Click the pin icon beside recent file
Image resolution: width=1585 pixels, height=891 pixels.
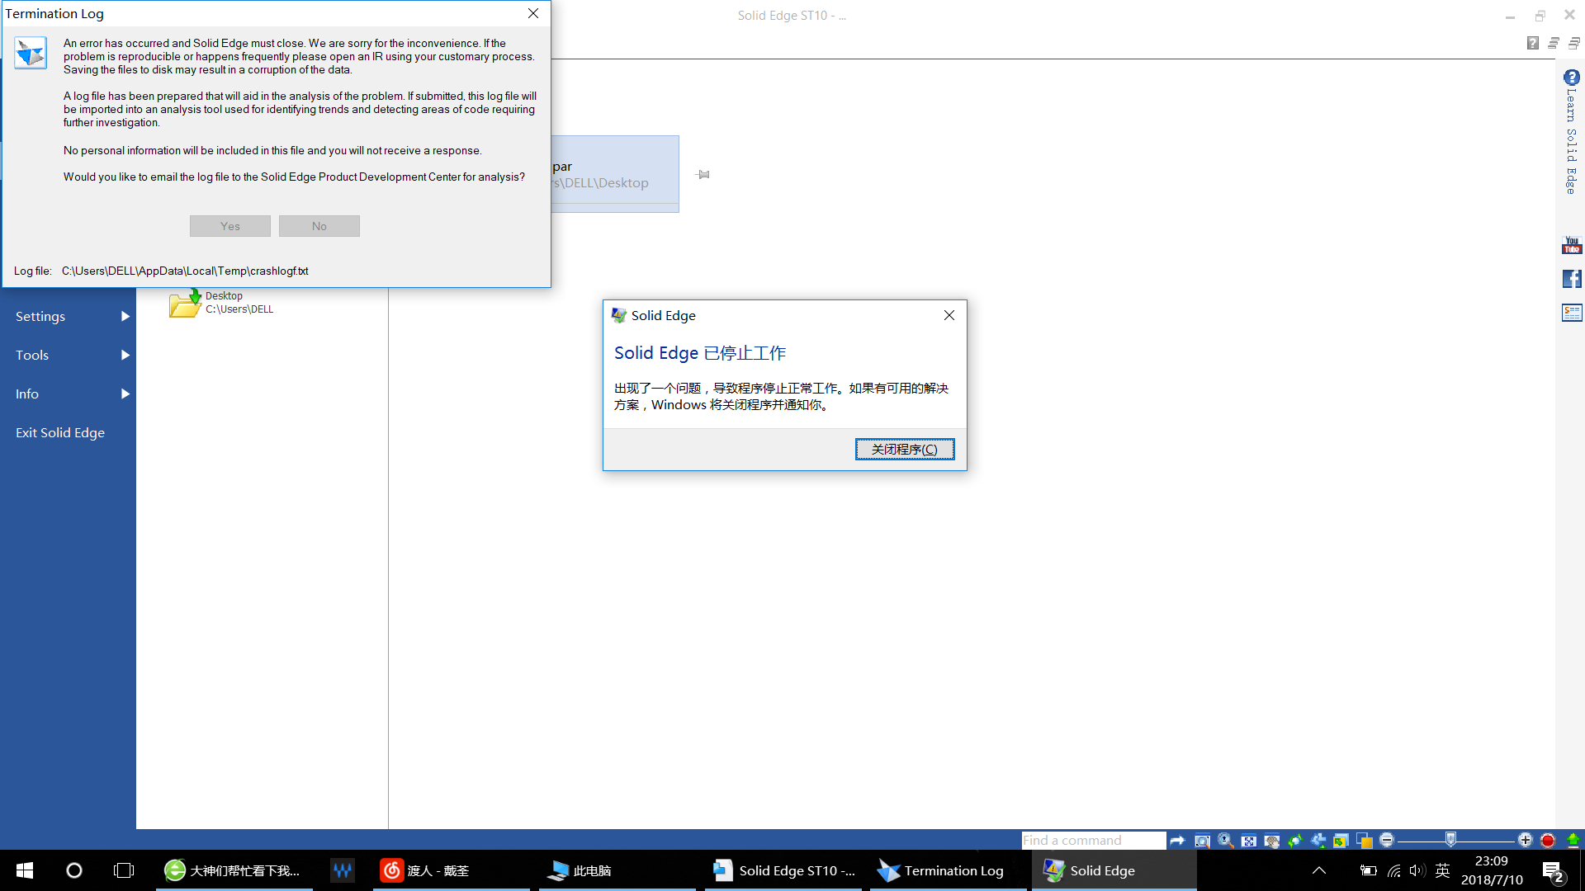point(703,175)
